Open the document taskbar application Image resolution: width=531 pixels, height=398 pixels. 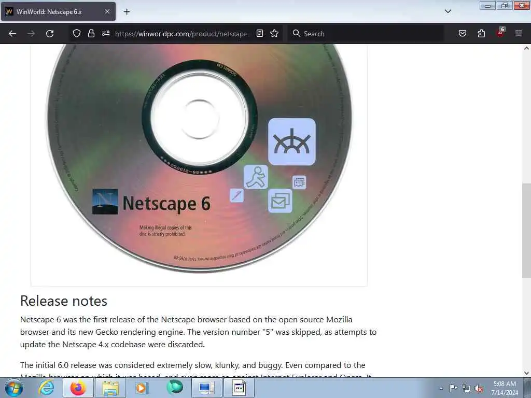[x=239, y=388]
